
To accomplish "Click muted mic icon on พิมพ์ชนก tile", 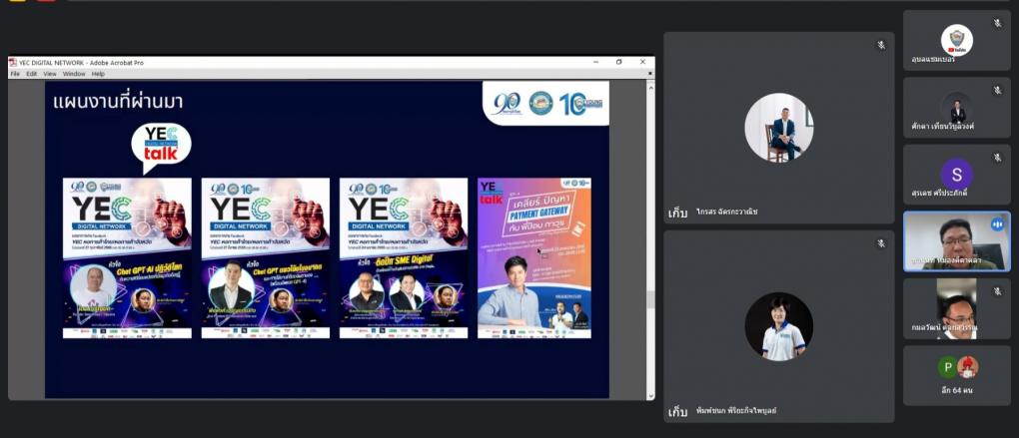I will coord(881,243).
